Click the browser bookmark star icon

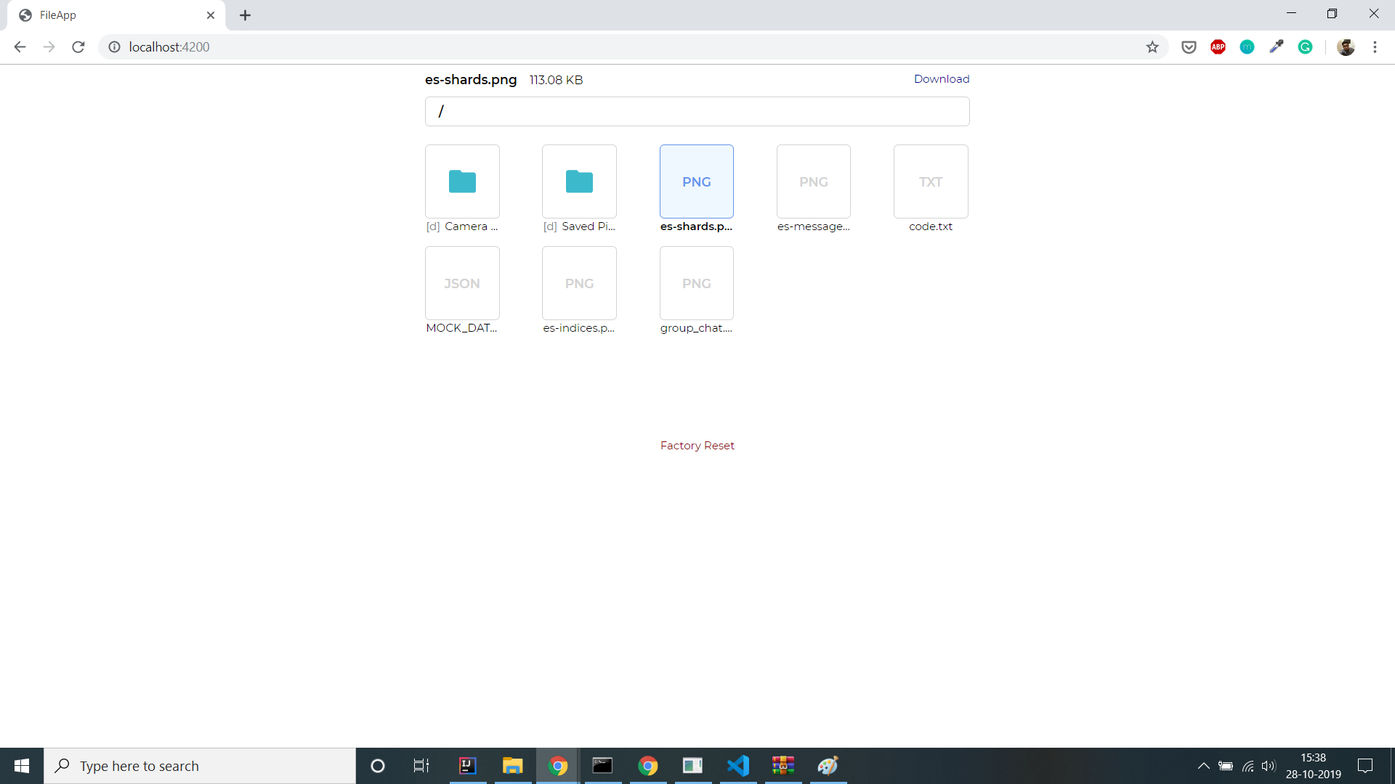click(1155, 47)
